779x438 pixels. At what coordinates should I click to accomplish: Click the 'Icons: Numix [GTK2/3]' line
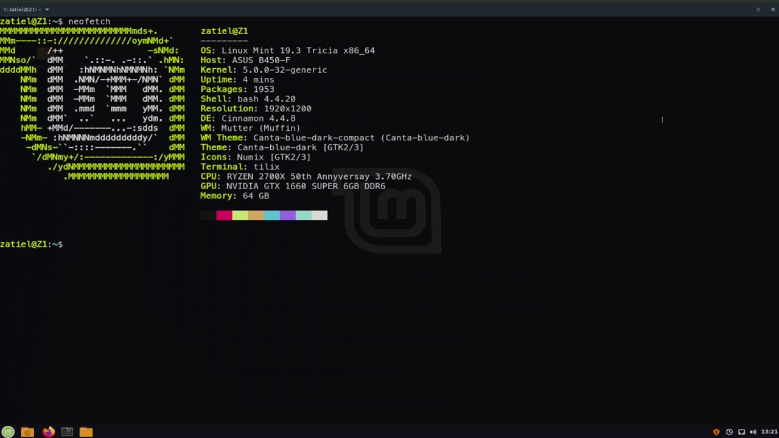(256, 158)
